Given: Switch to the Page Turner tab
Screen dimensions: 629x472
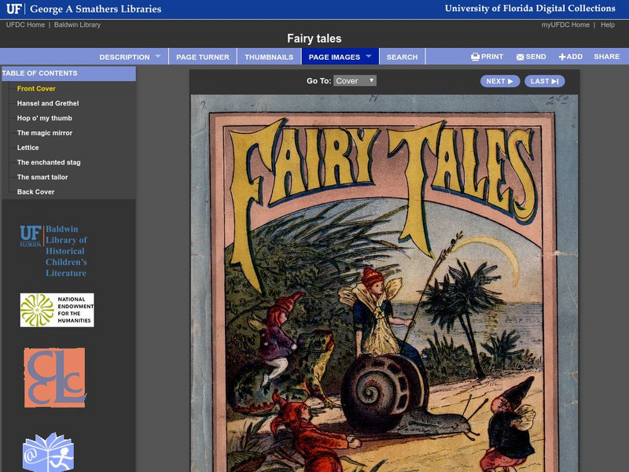Looking at the screenshot, I should pyautogui.click(x=203, y=57).
